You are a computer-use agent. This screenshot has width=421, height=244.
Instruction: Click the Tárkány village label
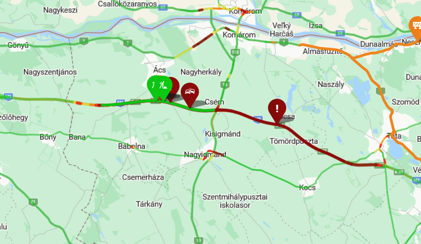(x=149, y=204)
